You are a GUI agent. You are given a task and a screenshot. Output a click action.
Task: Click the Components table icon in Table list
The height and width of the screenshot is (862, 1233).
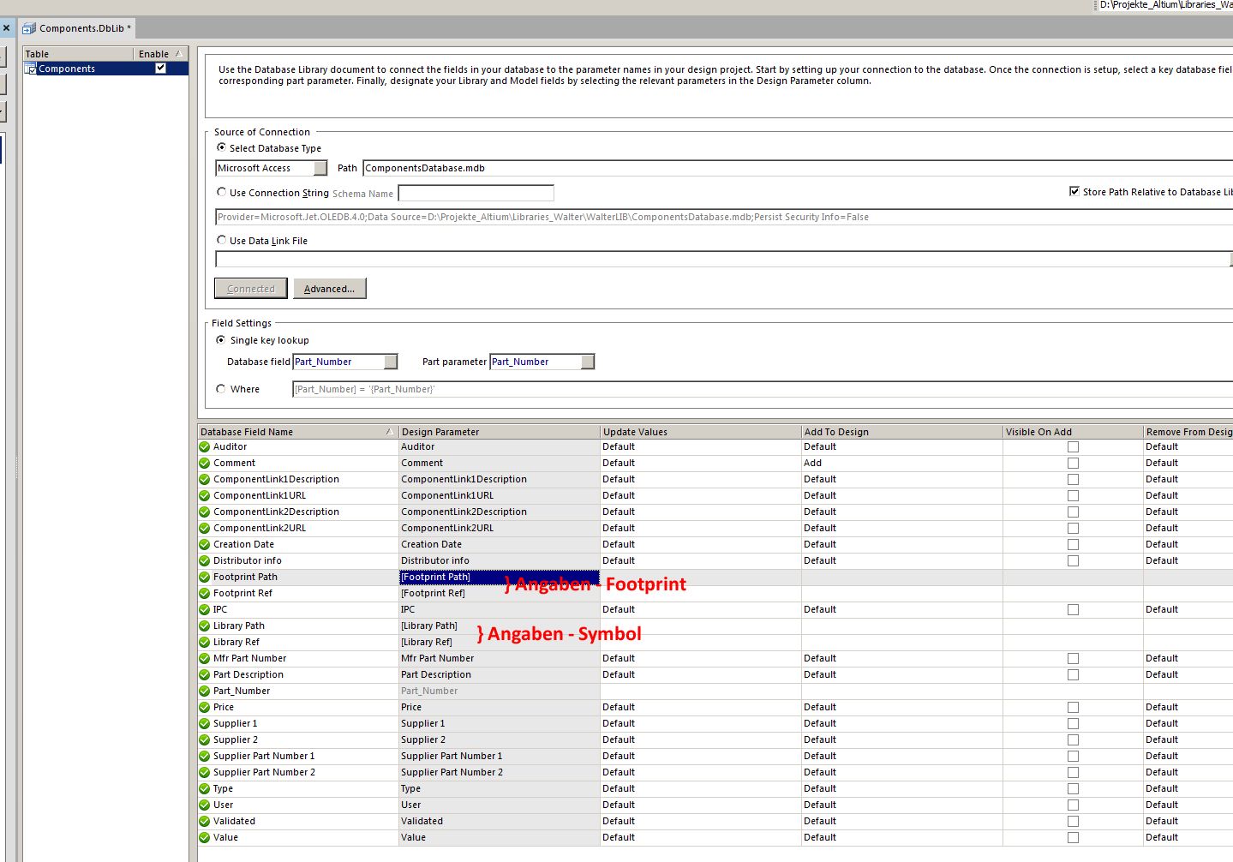click(x=31, y=69)
